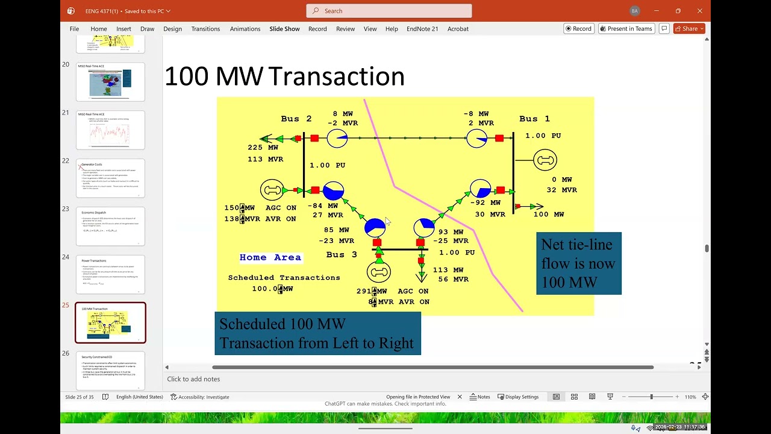The width and height of the screenshot is (771, 434).
Task: Click the Record button at top right
Action: pos(578,29)
